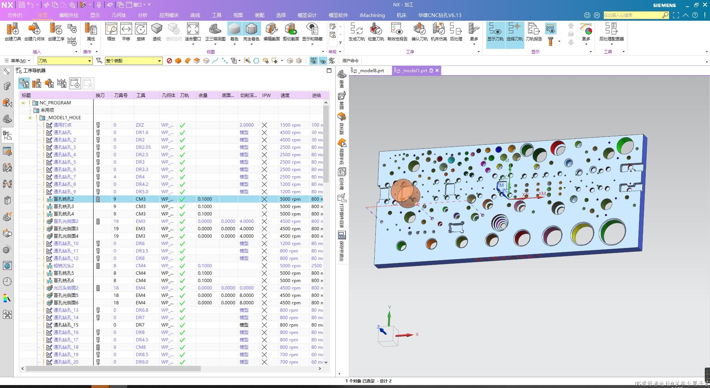Select the 盲孔光侧面5 operation
This screenshot has width=710, height=388.
pyautogui.click(x=66, y=295)
